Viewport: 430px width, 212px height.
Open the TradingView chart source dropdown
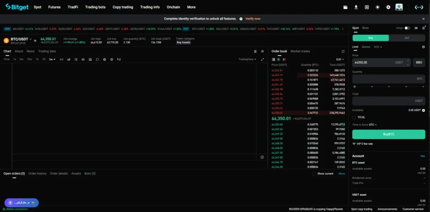(247, 60)
